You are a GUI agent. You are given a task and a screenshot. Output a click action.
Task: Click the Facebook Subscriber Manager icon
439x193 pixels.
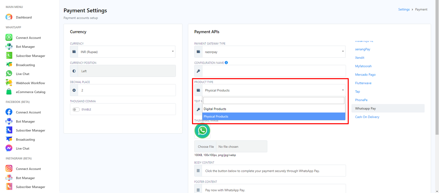tap(9, 130)
